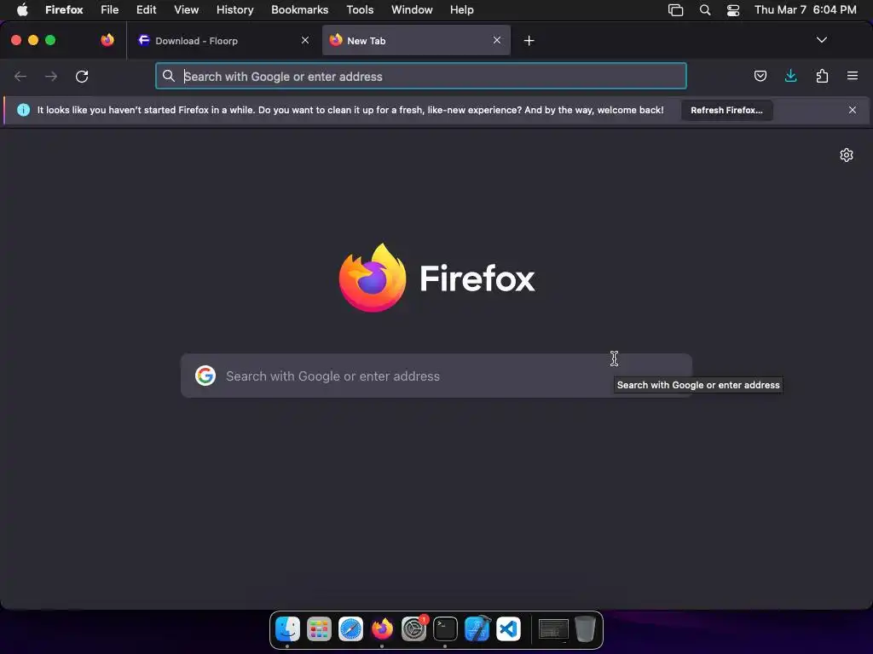Open the File menu

click(110, 10)
